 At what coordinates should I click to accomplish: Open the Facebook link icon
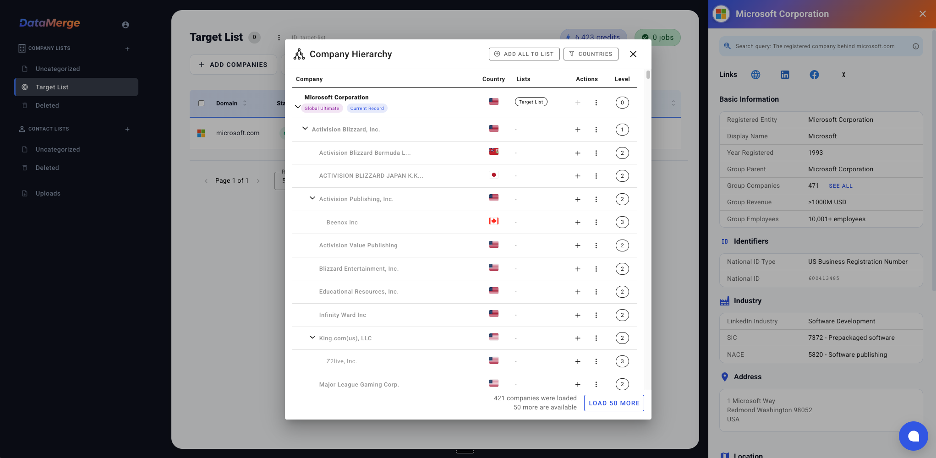[x=814, y=75]
